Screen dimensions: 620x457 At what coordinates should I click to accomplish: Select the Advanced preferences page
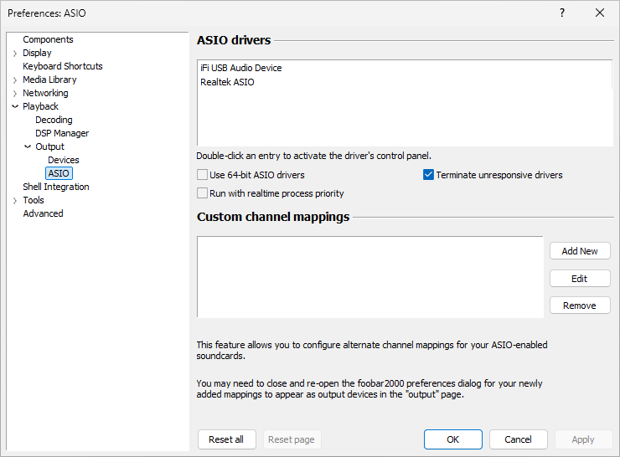click(43, 213)
